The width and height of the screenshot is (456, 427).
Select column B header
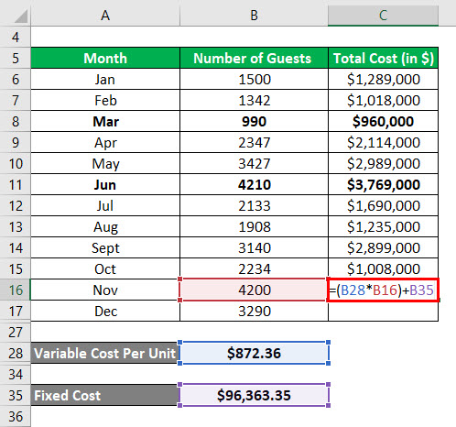254,15
